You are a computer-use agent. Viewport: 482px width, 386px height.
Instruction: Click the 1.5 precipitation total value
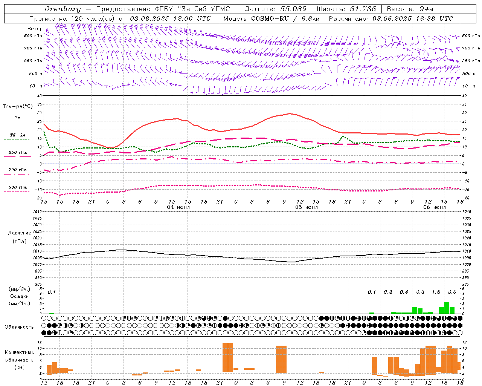pos(436,292)
